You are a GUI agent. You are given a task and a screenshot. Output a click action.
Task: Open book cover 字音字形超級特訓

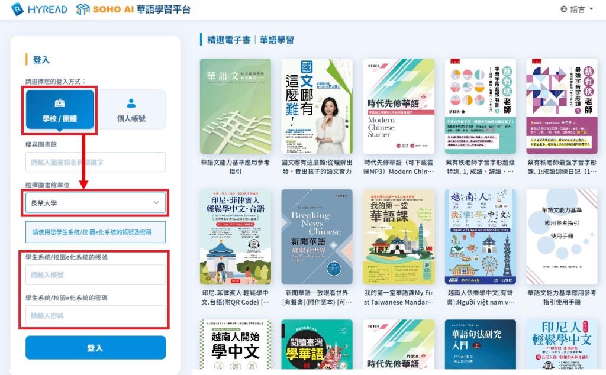481,106
